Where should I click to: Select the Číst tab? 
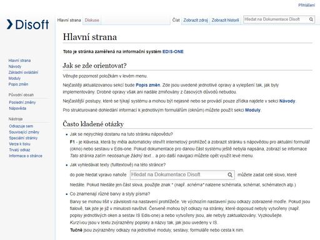pyautogui.click(x=176, y=20)
